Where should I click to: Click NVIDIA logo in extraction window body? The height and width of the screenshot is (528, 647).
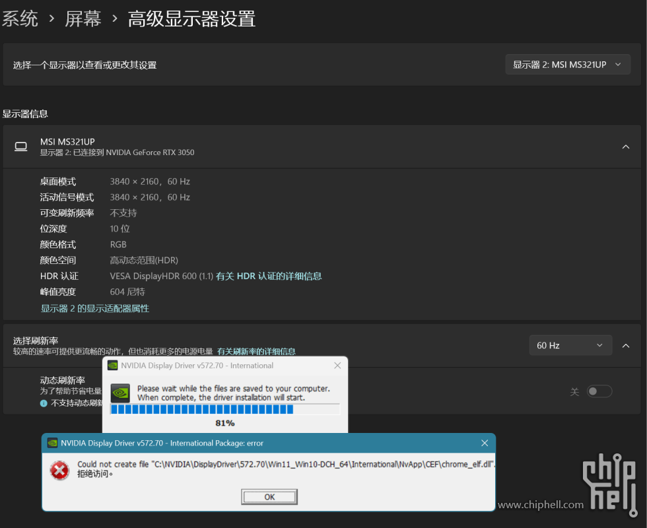tap(120, 393)
